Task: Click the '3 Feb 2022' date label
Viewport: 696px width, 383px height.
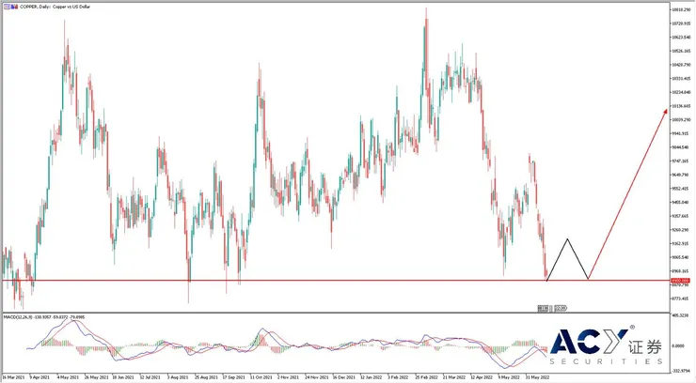Action: click(398, 377)
